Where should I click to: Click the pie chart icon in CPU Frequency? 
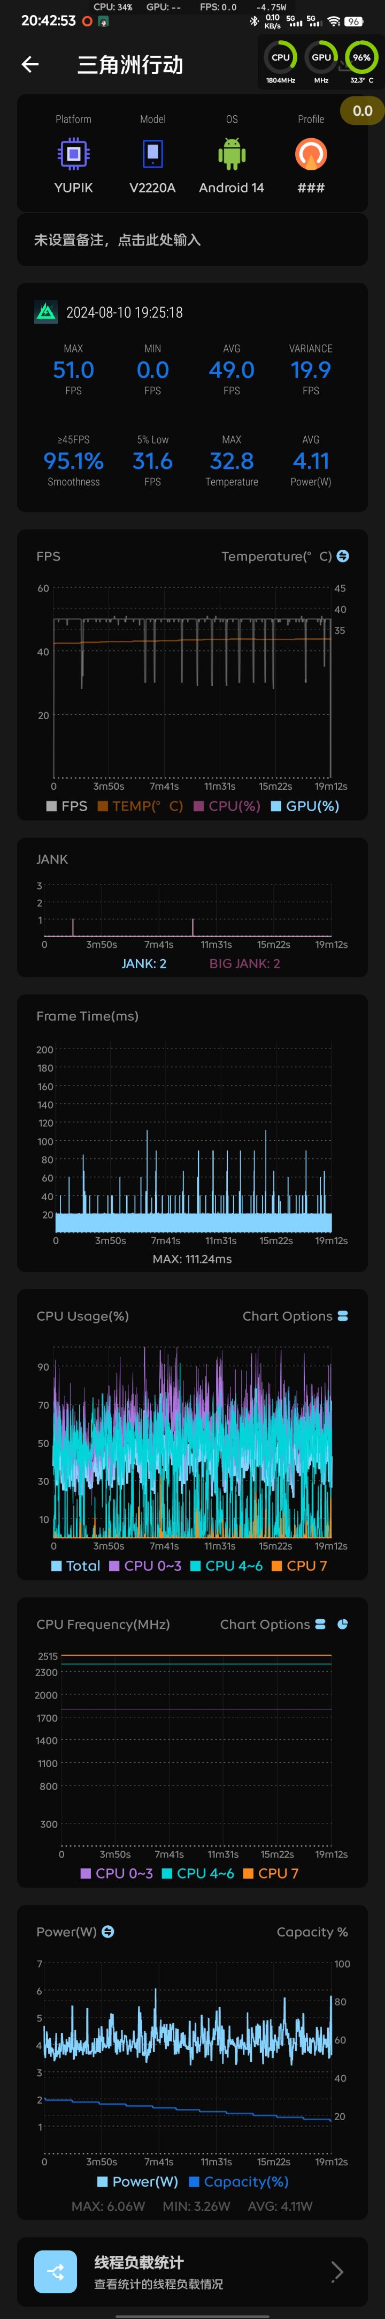(342, 1623)
